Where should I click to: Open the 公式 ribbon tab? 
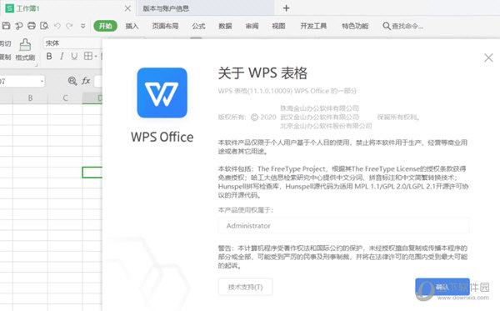tap(198, 26)
